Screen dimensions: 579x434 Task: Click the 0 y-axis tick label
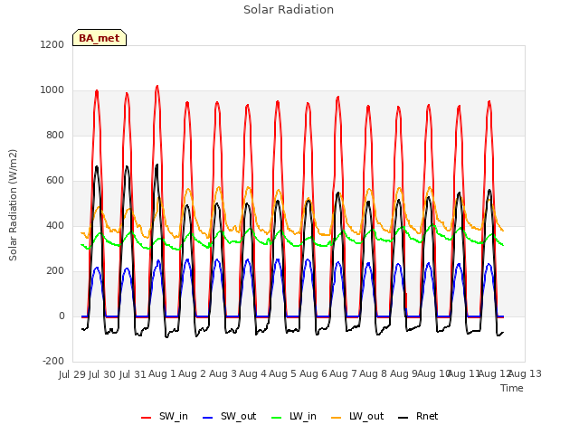[62, 316]
